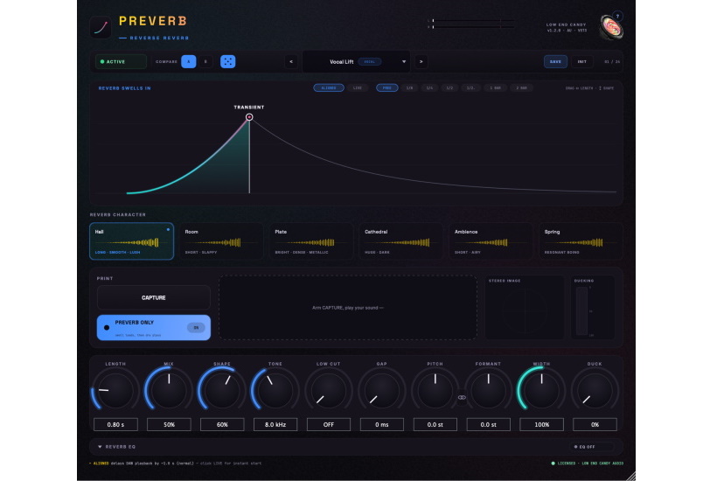
Task: Expand the REVERB EQ section
Action: click(116, 447)
